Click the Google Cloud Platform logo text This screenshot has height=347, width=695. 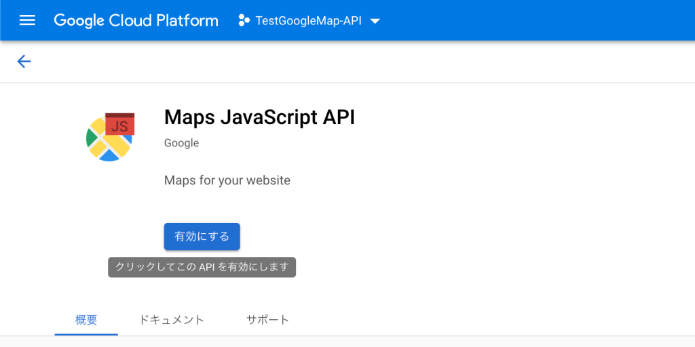[136, 20]
